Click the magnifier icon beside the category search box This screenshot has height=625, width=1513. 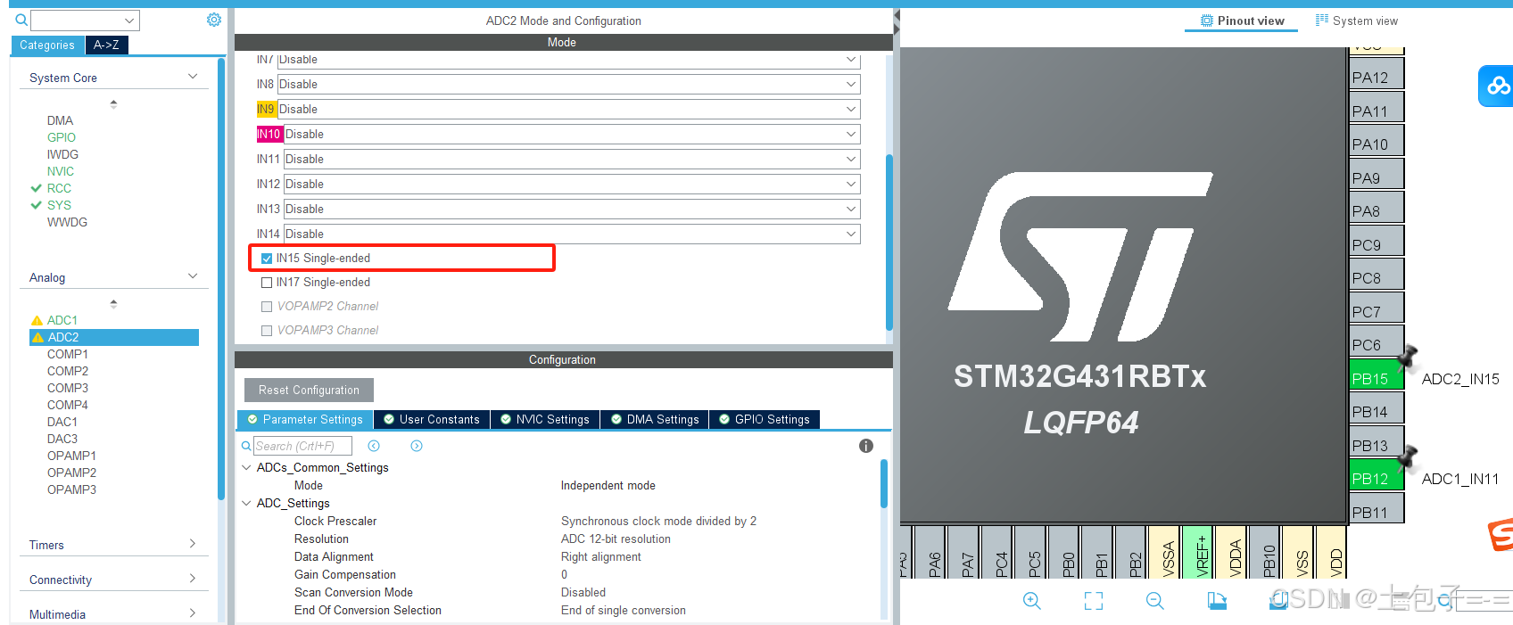pyautogui.click(x=21, y=20)
